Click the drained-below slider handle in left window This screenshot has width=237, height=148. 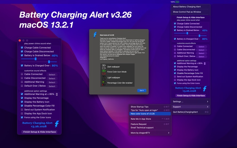(36, 59)
